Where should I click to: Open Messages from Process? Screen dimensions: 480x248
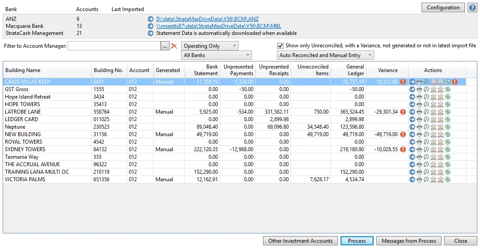click(409, 240)
